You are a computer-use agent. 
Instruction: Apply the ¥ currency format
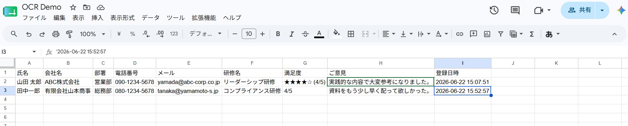(x=119, y=34)
